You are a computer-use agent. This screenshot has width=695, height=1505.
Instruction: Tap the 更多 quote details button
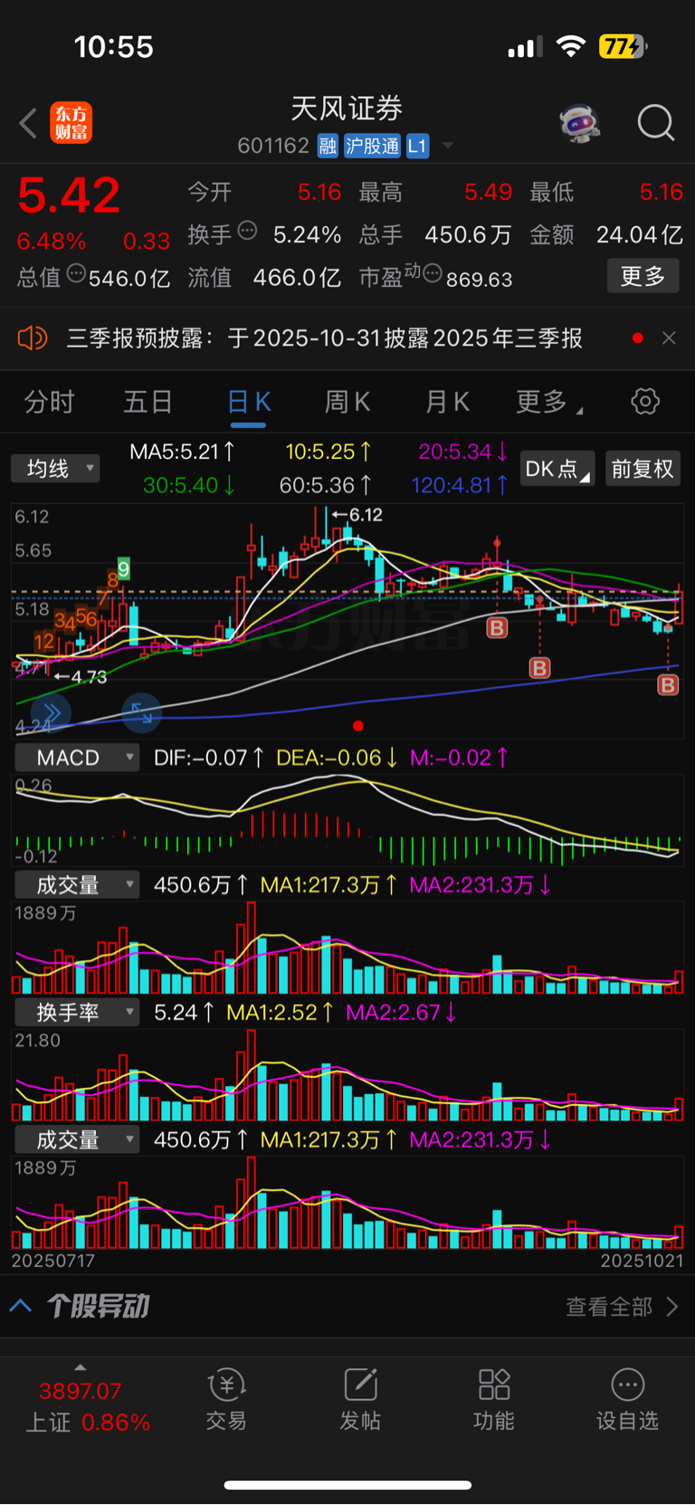click(x=643, y=276)
